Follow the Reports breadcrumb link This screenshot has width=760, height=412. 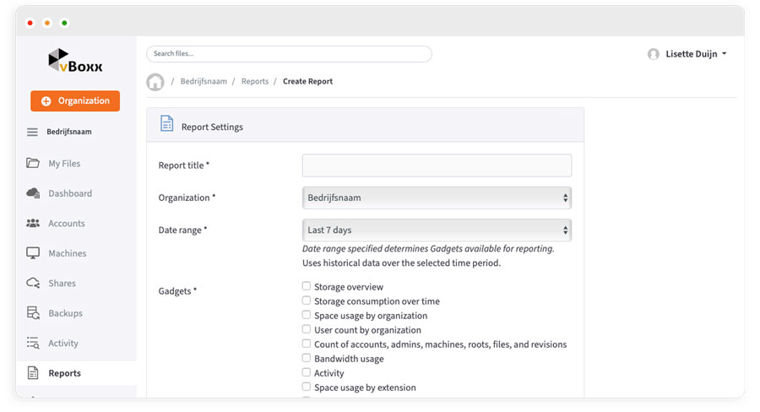254,82
